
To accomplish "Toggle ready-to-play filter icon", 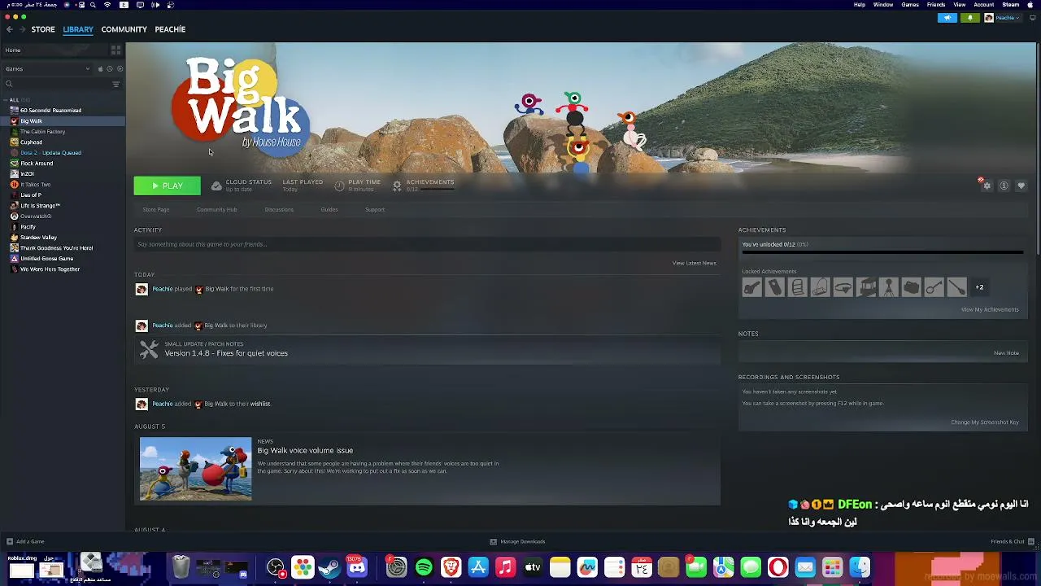I will [x=120, y=69].
